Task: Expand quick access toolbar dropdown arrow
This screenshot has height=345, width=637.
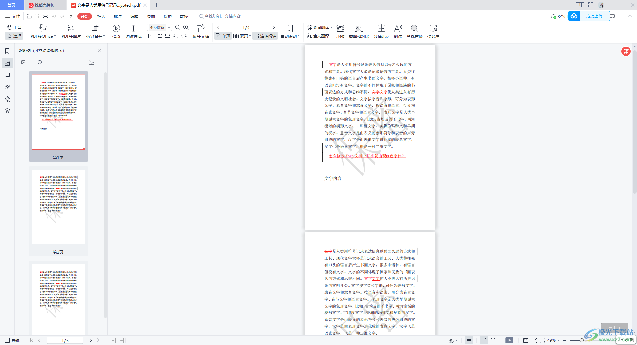Action: [71, 16]
